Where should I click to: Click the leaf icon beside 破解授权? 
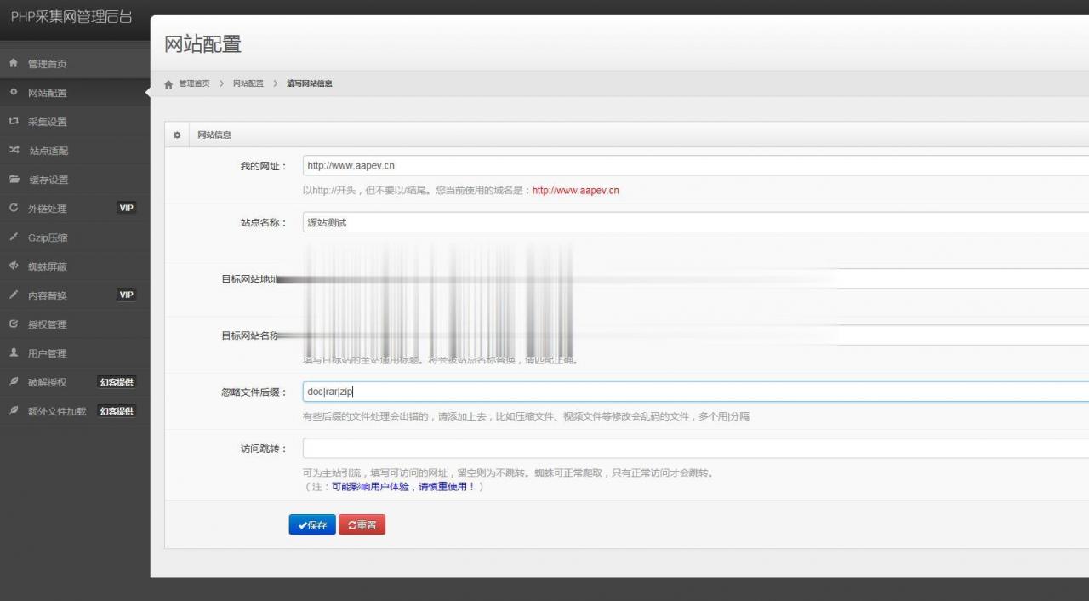(14, 381)
